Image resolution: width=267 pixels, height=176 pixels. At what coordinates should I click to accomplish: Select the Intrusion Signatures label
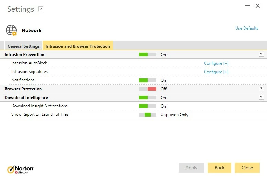pyautogui.click(x=30, y=71)
